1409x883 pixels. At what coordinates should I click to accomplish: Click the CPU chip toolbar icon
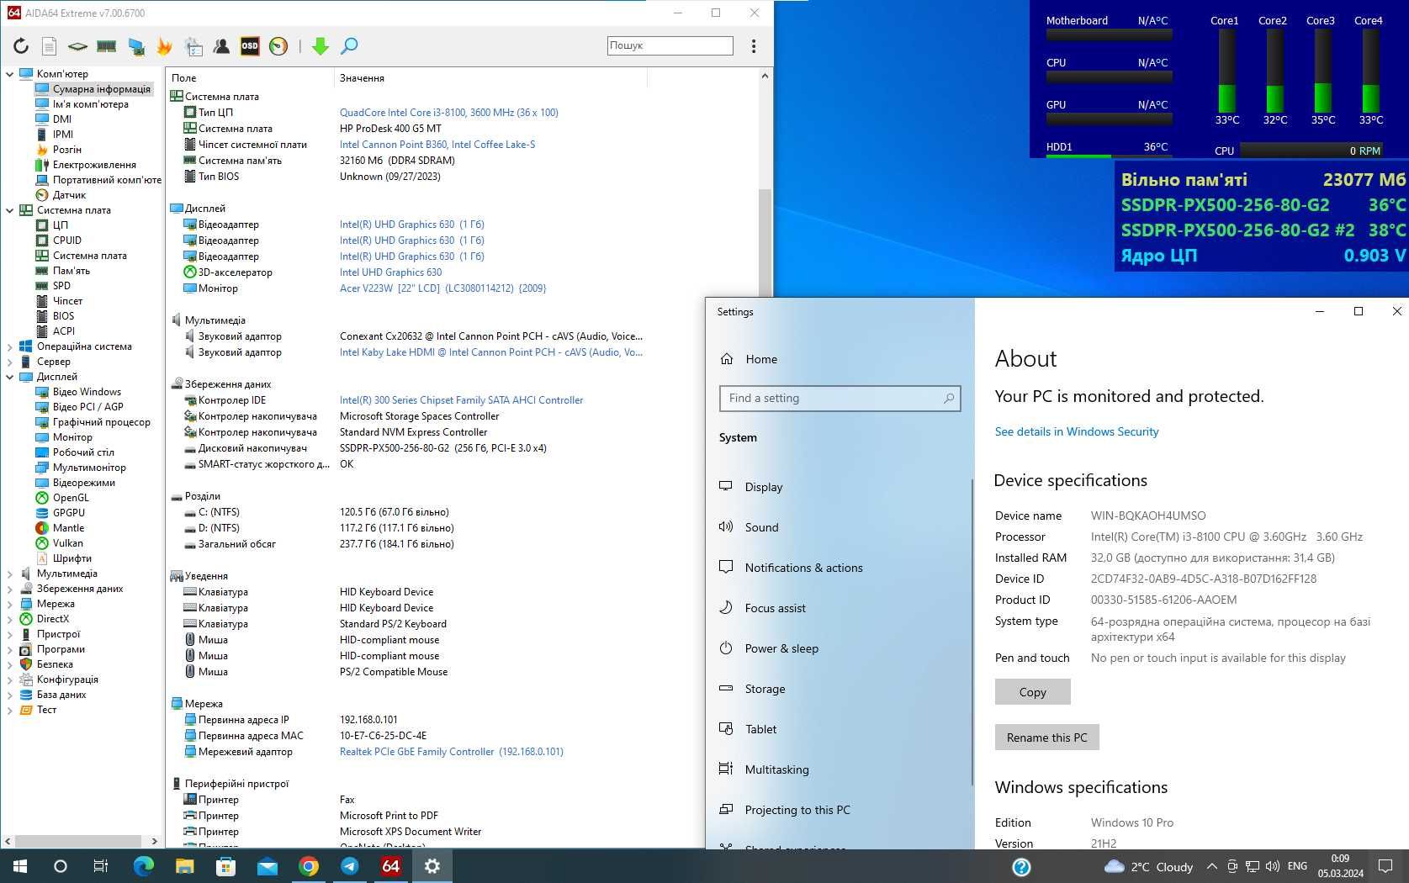point(78,46)
